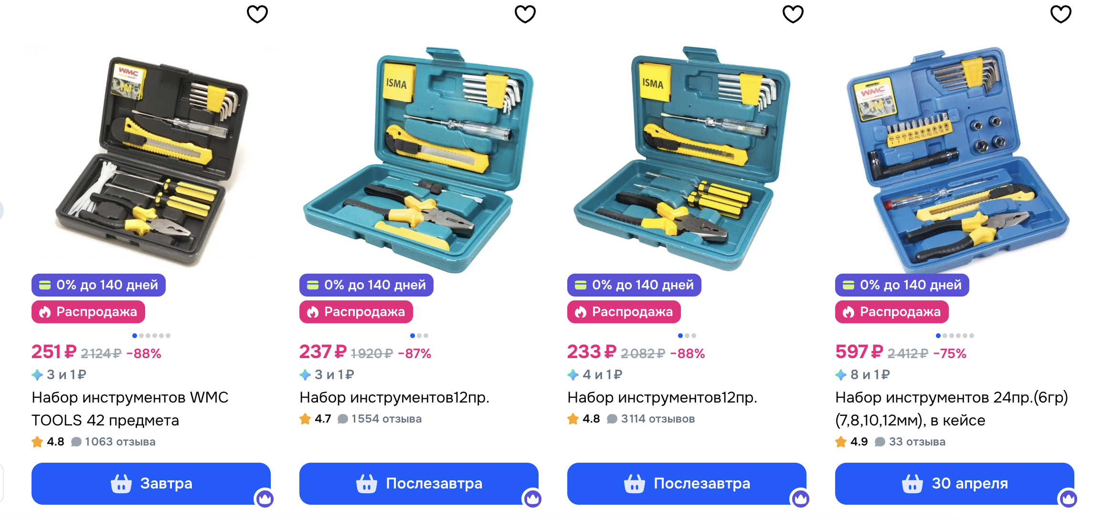The width and height of the screenshot is (1103, 520).
Task: Click purple crown badge on Завтра button
Action: 265,499
